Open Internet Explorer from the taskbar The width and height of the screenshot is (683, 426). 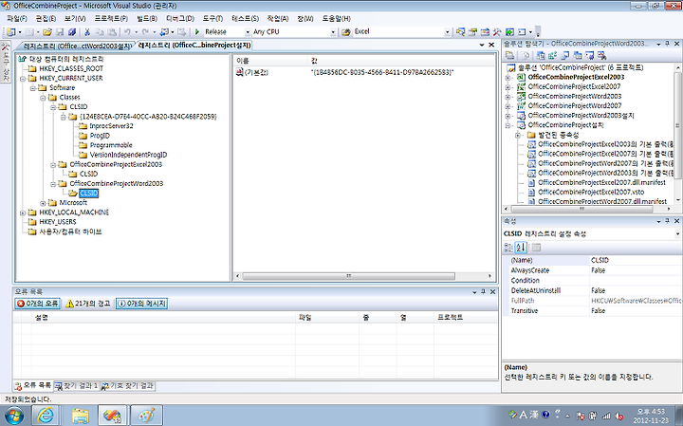click(x=46, y=416)
